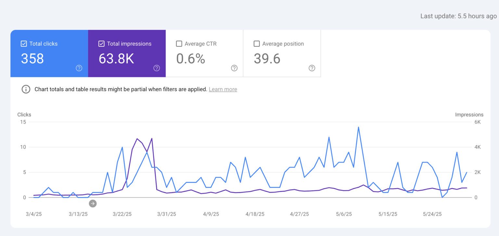The height and width of the screenshot is (236, 499).
Task: Click the Last update timestamp text
Action: 458,16
